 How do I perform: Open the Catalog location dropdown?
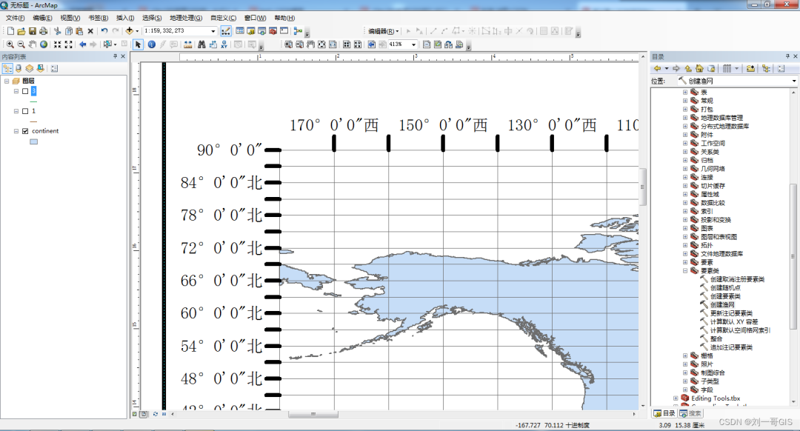click(793, 81)
